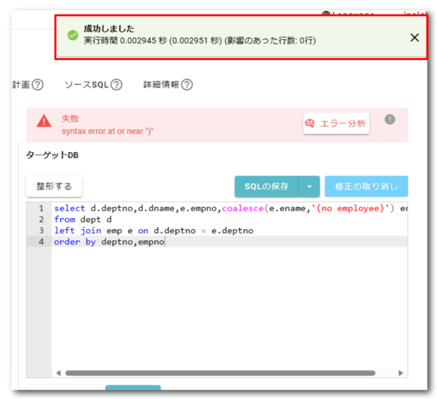Click line number 1 in the gutter
Screen dimensions: 437x399
41,208
